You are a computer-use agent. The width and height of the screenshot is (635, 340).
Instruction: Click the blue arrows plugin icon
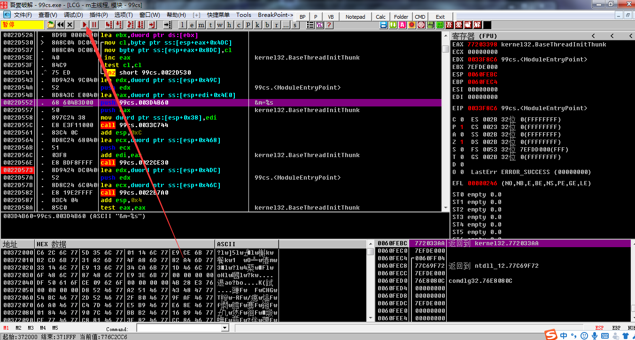point(383,25)
